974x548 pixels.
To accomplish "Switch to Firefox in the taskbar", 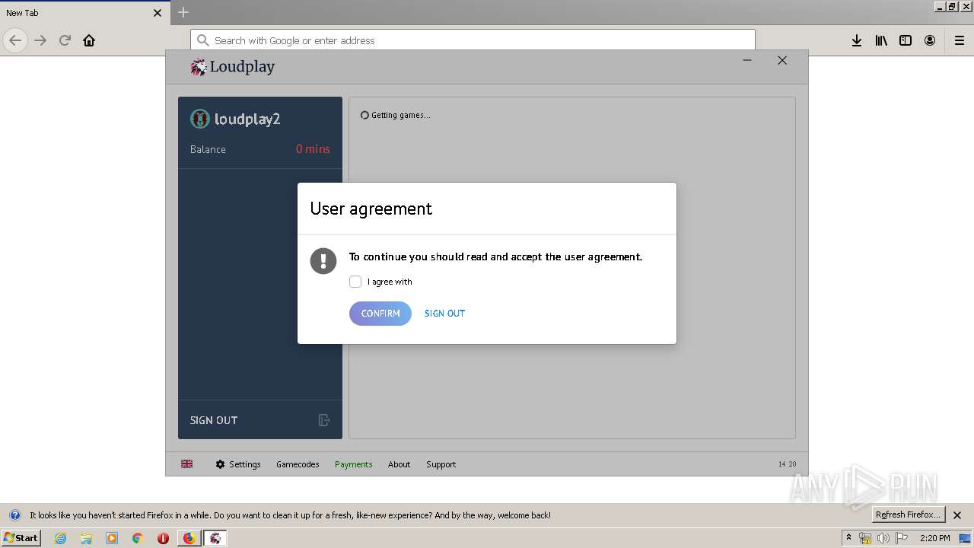I will 189,538.
